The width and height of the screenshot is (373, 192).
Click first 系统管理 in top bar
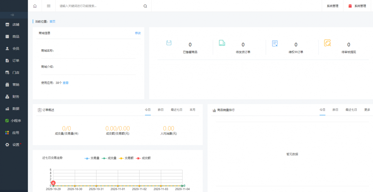332,6
